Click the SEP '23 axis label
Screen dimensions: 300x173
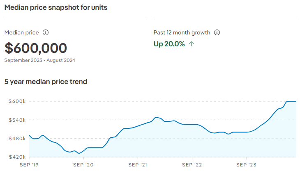pyautogui.click(x=246, y=165)
